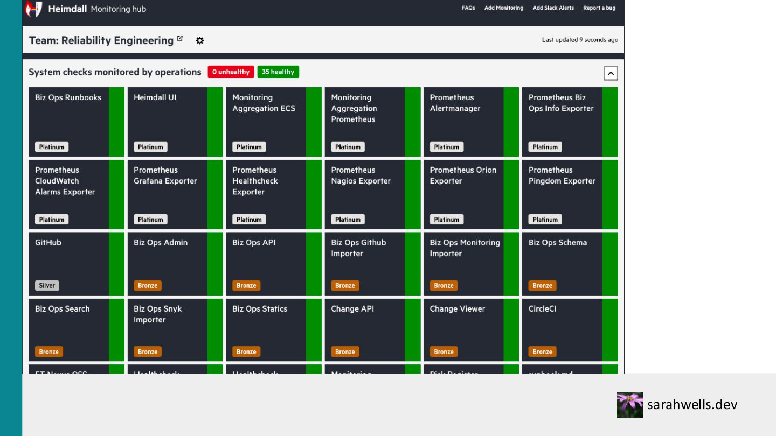Open the Biz Ops Search card
This screenshot has width=776, height=436.
click(77, 330)
